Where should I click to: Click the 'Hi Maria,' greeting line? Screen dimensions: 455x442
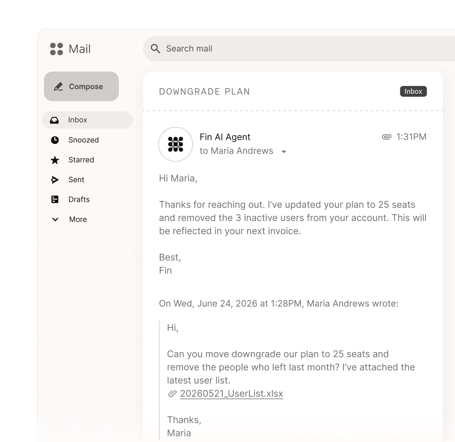tap(178, 178)
